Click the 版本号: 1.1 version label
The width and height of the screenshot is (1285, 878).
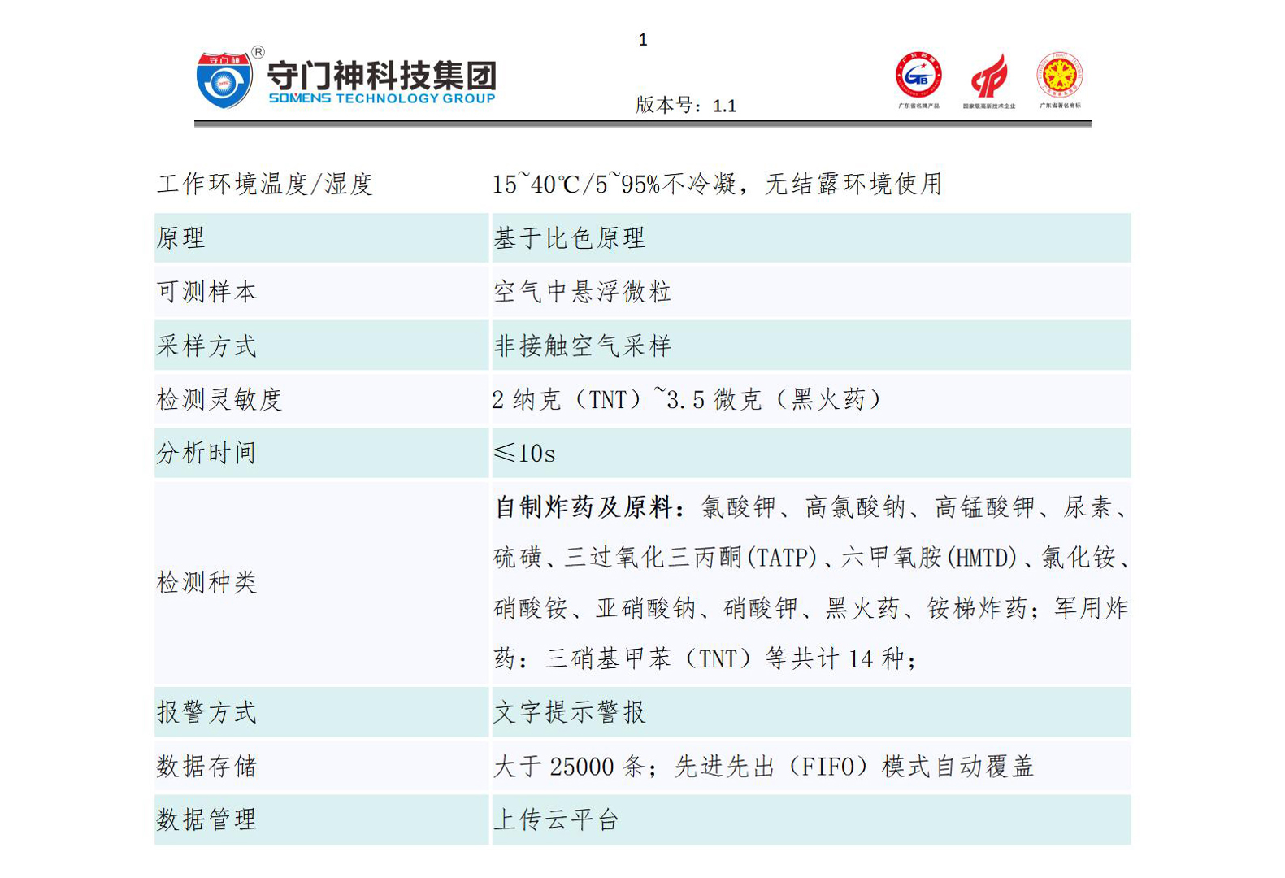click(686, 106)
